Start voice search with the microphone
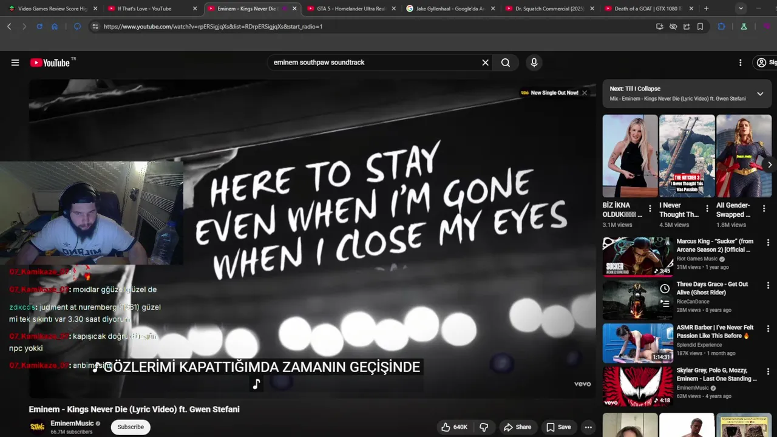The image size is (777, 437). click(534, 63)
